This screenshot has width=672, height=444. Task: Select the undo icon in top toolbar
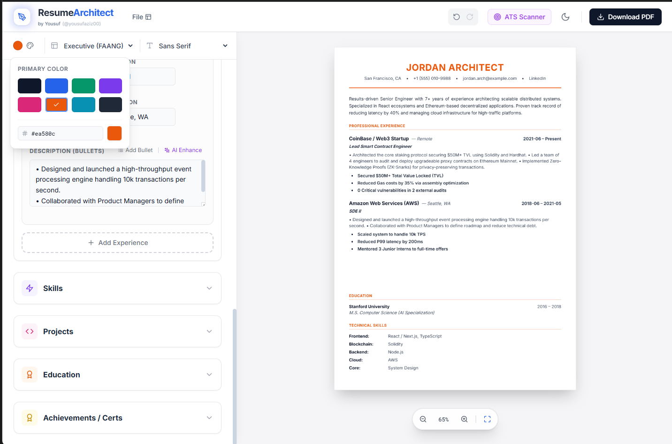(x=456, y=16)
